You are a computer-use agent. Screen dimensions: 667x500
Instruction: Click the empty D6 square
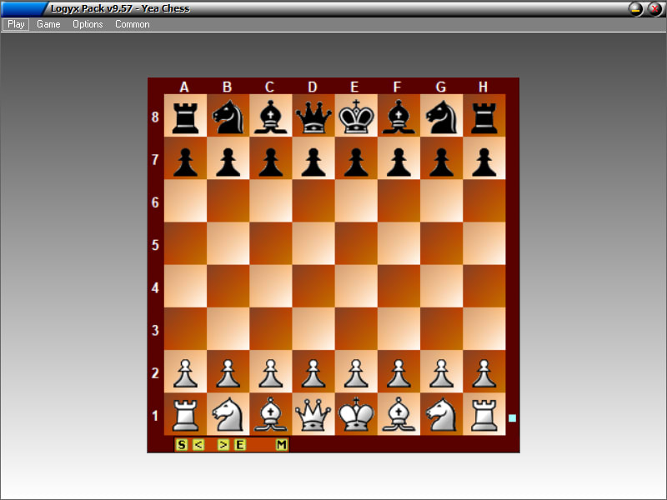pos(313,201)
